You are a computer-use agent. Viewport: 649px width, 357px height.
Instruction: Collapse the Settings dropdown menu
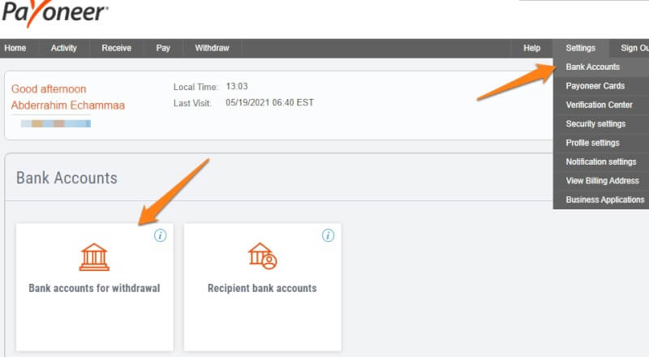pyautogui.click(x=581, y=48)
